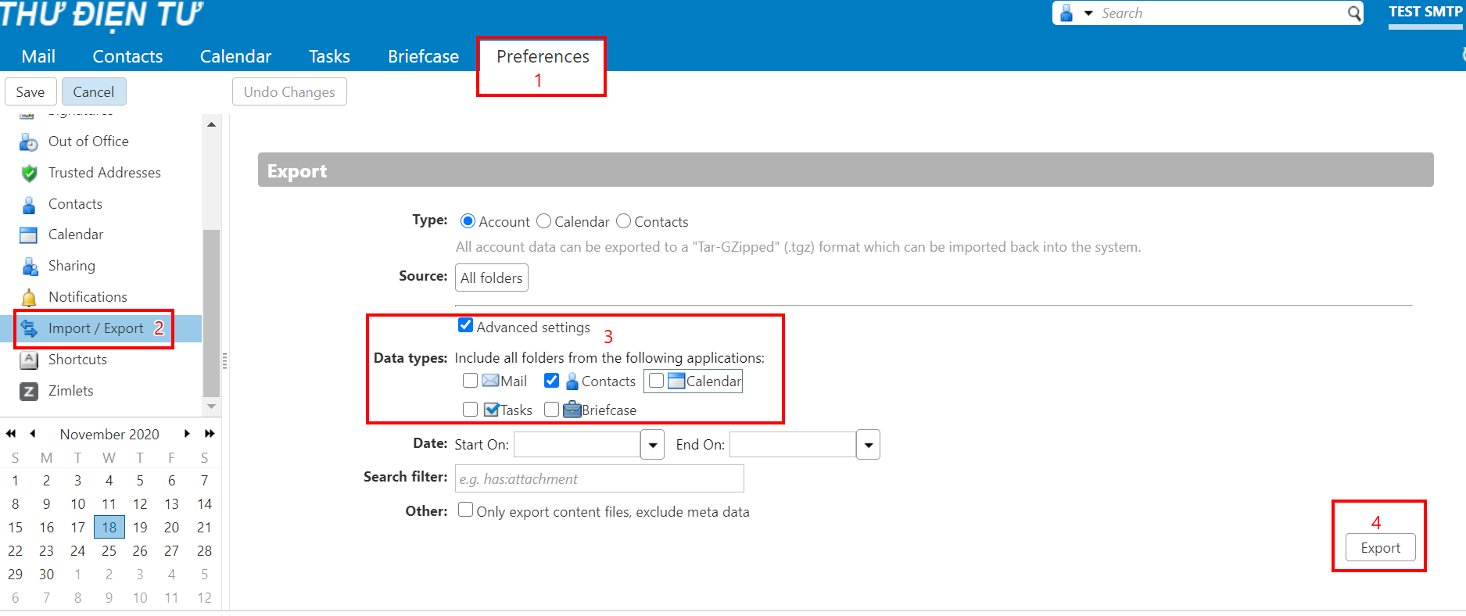Uncheck the Contacts data type checkbox
1466x616 pixels.
(x=551, y=381)
